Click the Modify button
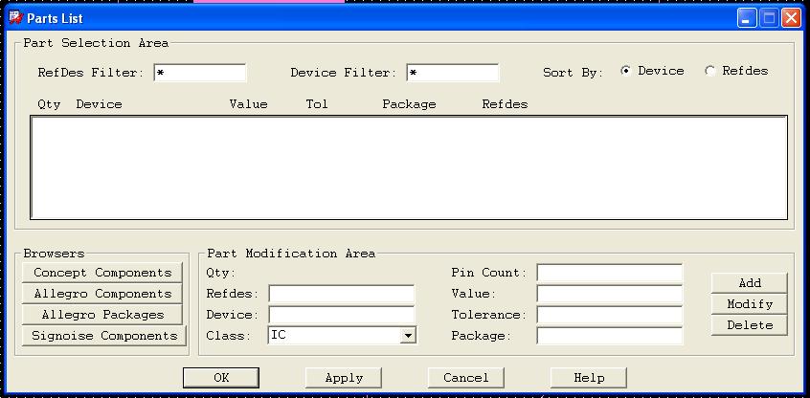Viewport: 810px width, 398px height. tap(749, 304)
